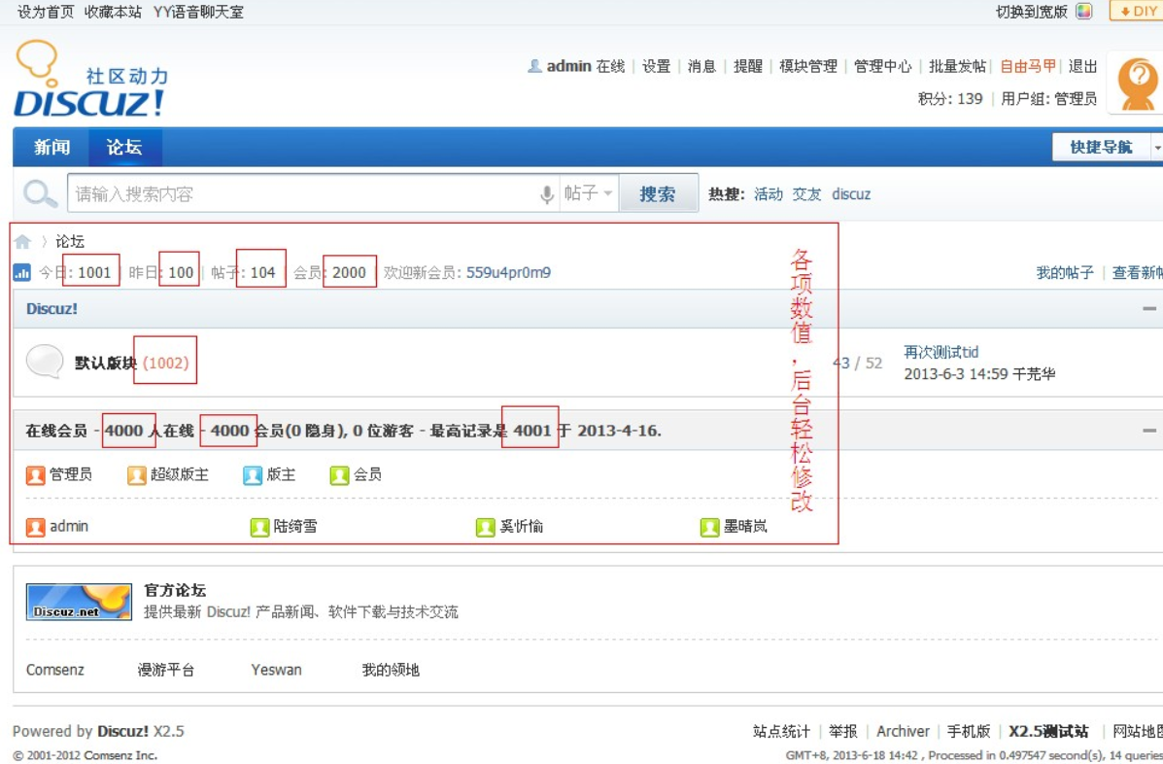Viewport: 1163px width, 764px height.
Task: Click the search magnifier icon
Action: (x=40, y=194)
